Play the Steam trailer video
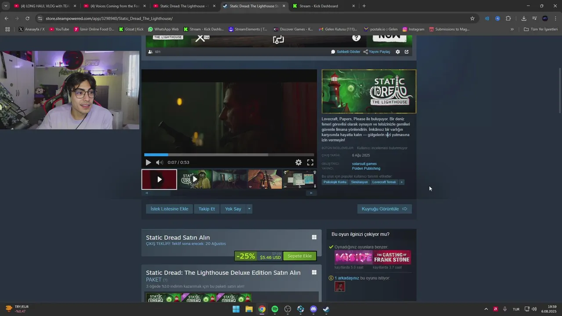562x316 pixels. [148, 162]
